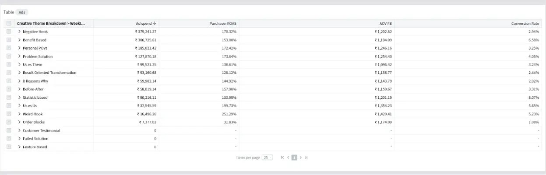Sort by the Ad spend column arrow
This screenshot has width=546, height=175.
point(155,23)
